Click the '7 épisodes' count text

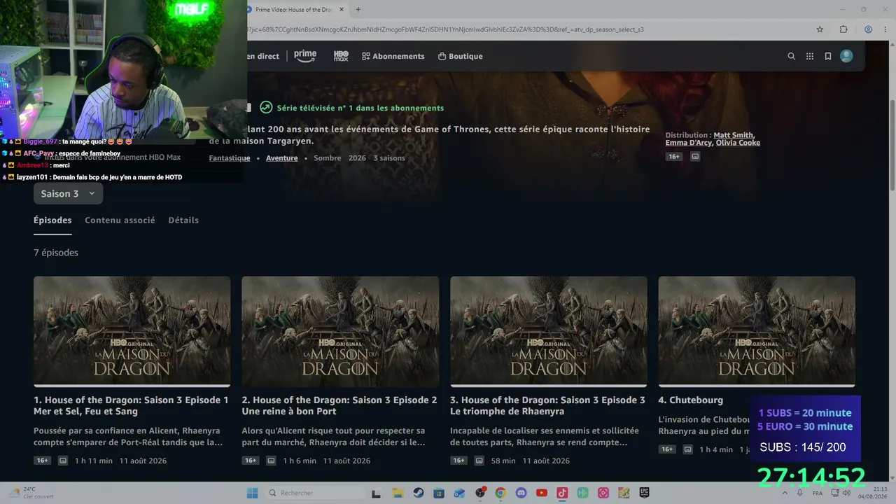(56, 253)
